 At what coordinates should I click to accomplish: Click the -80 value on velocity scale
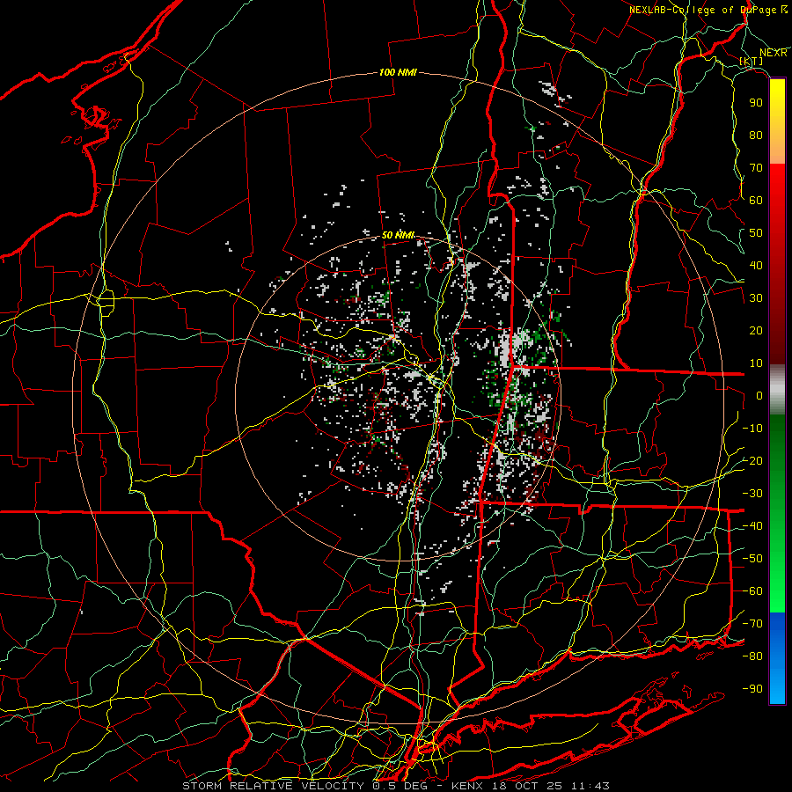[x=752, y=656]
